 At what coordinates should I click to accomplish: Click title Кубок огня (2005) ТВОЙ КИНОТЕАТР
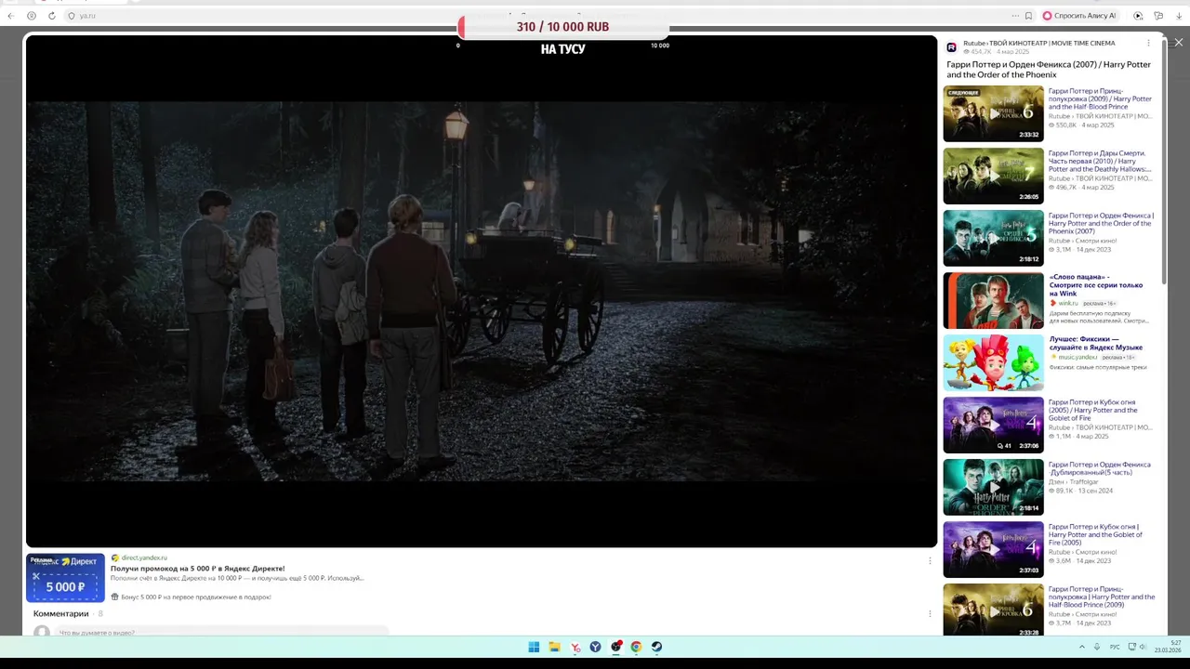1093,410
